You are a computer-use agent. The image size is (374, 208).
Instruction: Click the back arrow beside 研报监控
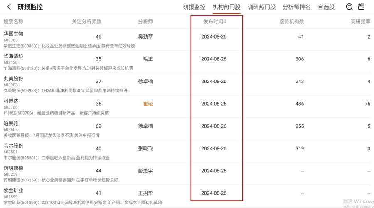[9, 7]
